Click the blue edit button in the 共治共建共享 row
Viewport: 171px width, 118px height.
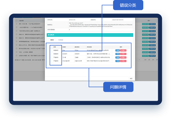(118, 61)
